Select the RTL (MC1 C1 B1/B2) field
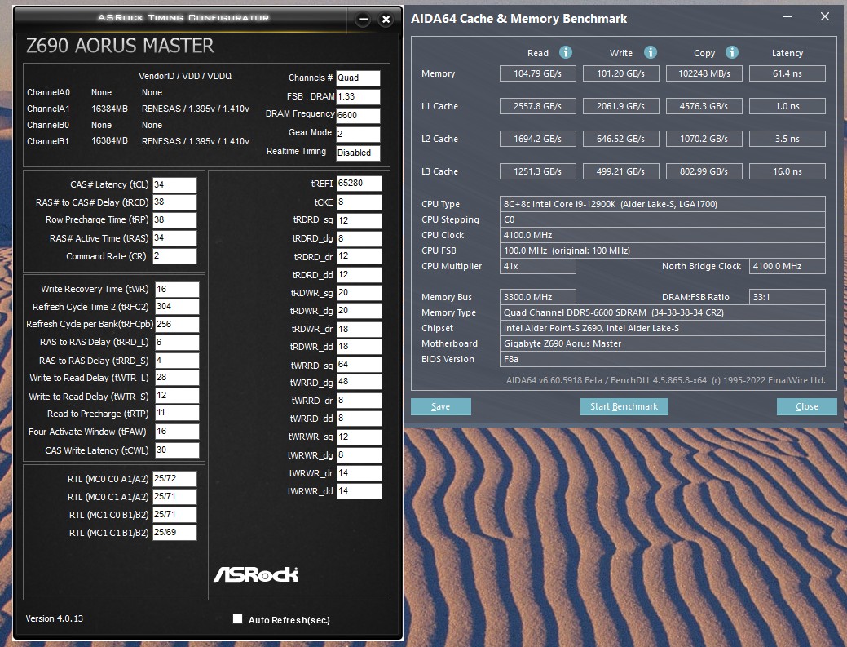847x647 pixels. [x=174, y=533]
